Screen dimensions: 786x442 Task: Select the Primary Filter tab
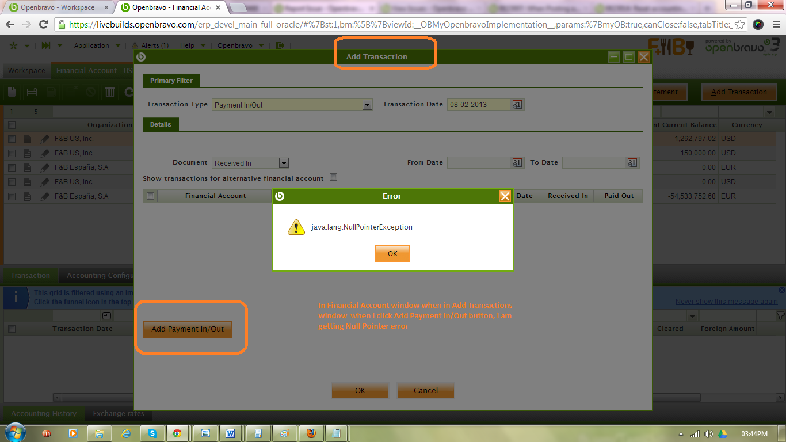pyautogui.click(x=171, y=81)
